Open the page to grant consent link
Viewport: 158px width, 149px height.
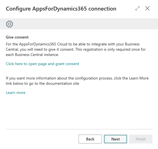click(42, 64)
